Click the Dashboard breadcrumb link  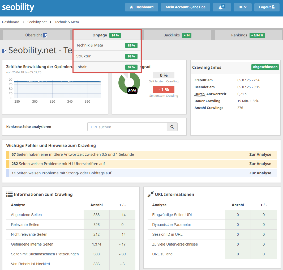pos(11,22)
